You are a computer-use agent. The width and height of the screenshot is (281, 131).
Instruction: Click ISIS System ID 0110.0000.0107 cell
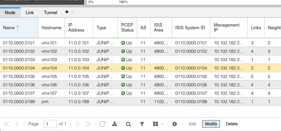pyautogui.click(x=191, y=93)
